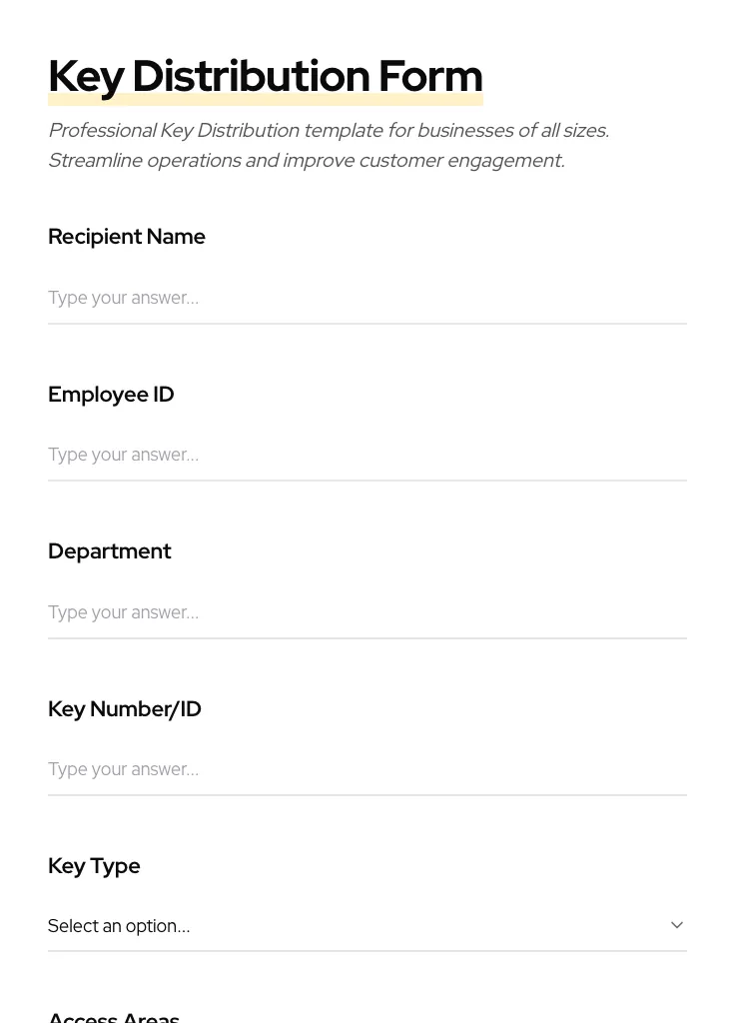
Task: Select the Department text input
Action: click(367, 612)
